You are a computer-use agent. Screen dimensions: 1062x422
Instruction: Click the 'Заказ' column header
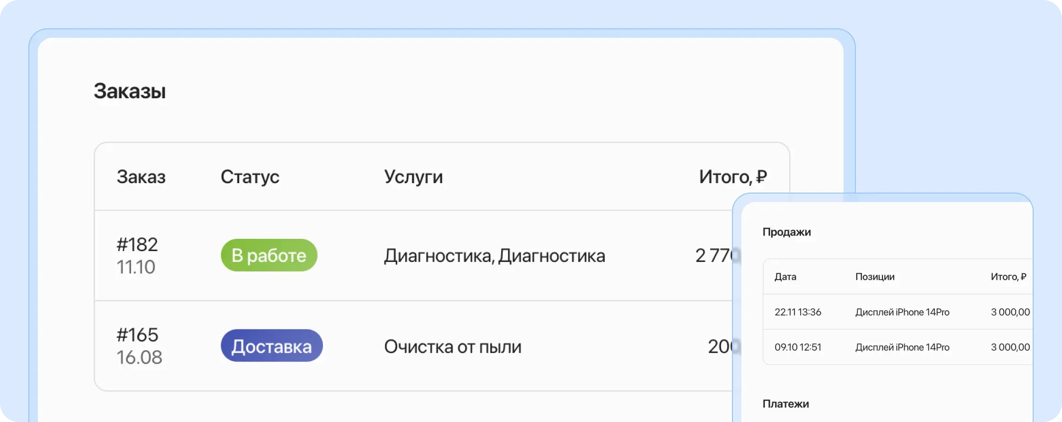tap(141, 177)
